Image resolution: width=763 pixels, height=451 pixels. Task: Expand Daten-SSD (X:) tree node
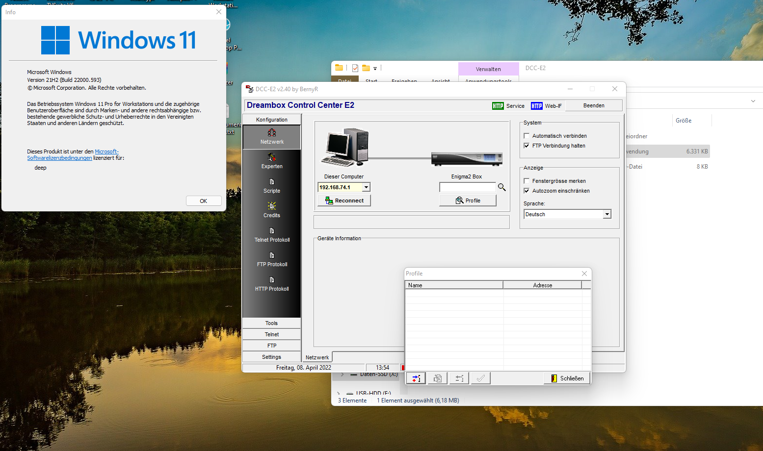coord(342,374)
